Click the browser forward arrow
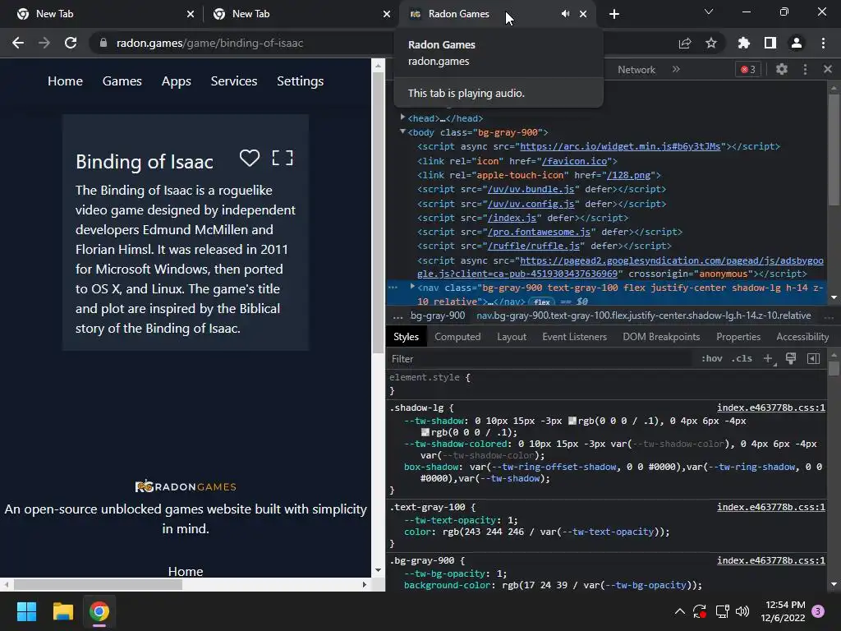841x631 pixels. click(44, 43)
